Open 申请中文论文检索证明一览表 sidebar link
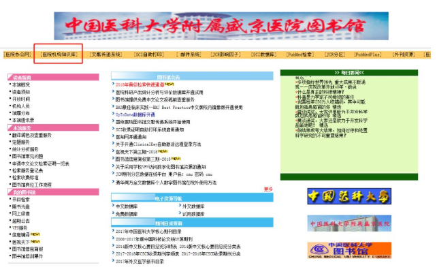Image resolution: width=437 pixels, height=280 pixels. point(41,164)
